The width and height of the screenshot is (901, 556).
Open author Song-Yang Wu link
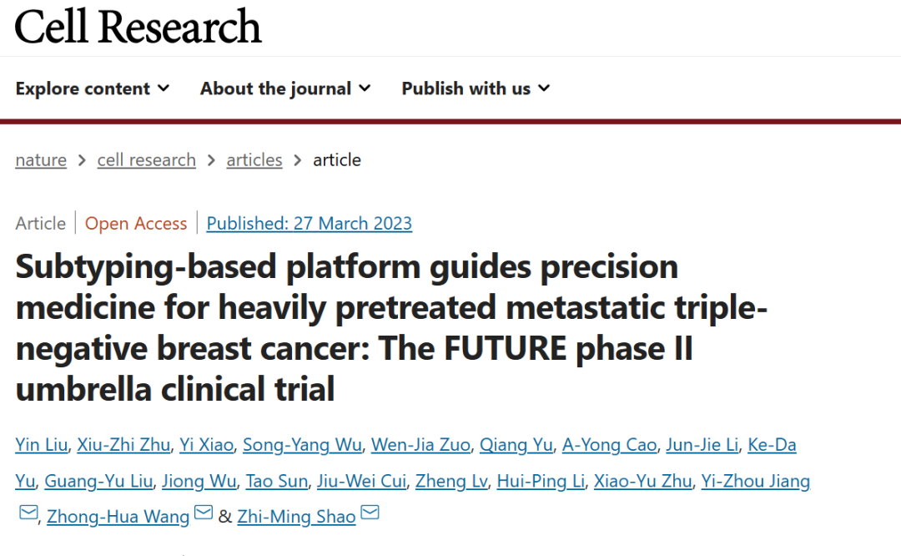click(302, 444)
